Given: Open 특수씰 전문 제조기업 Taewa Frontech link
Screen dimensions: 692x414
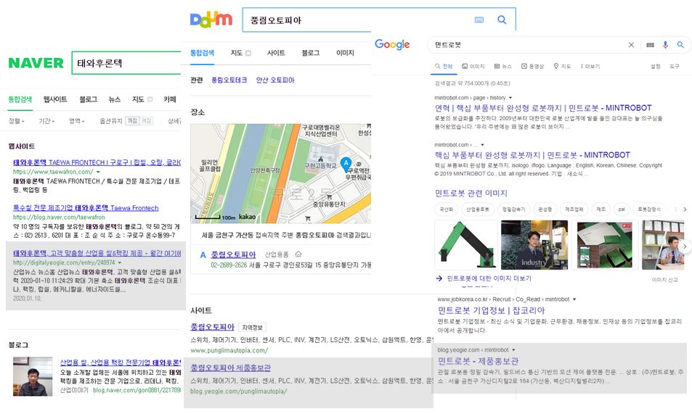Looking at the screenshot, I should (86, 207).
